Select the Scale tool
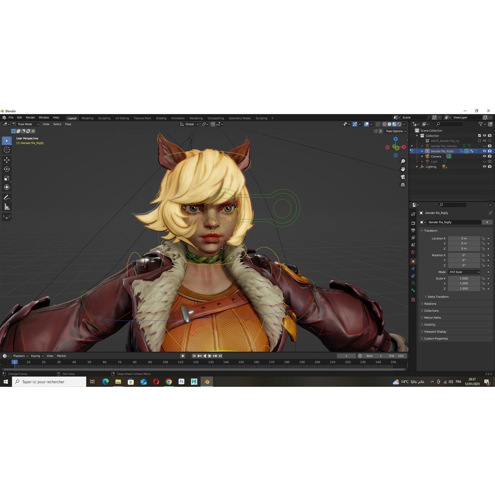The height and width of the screenshot is (495, 495). pyautogui.click(x=6, y=178)
